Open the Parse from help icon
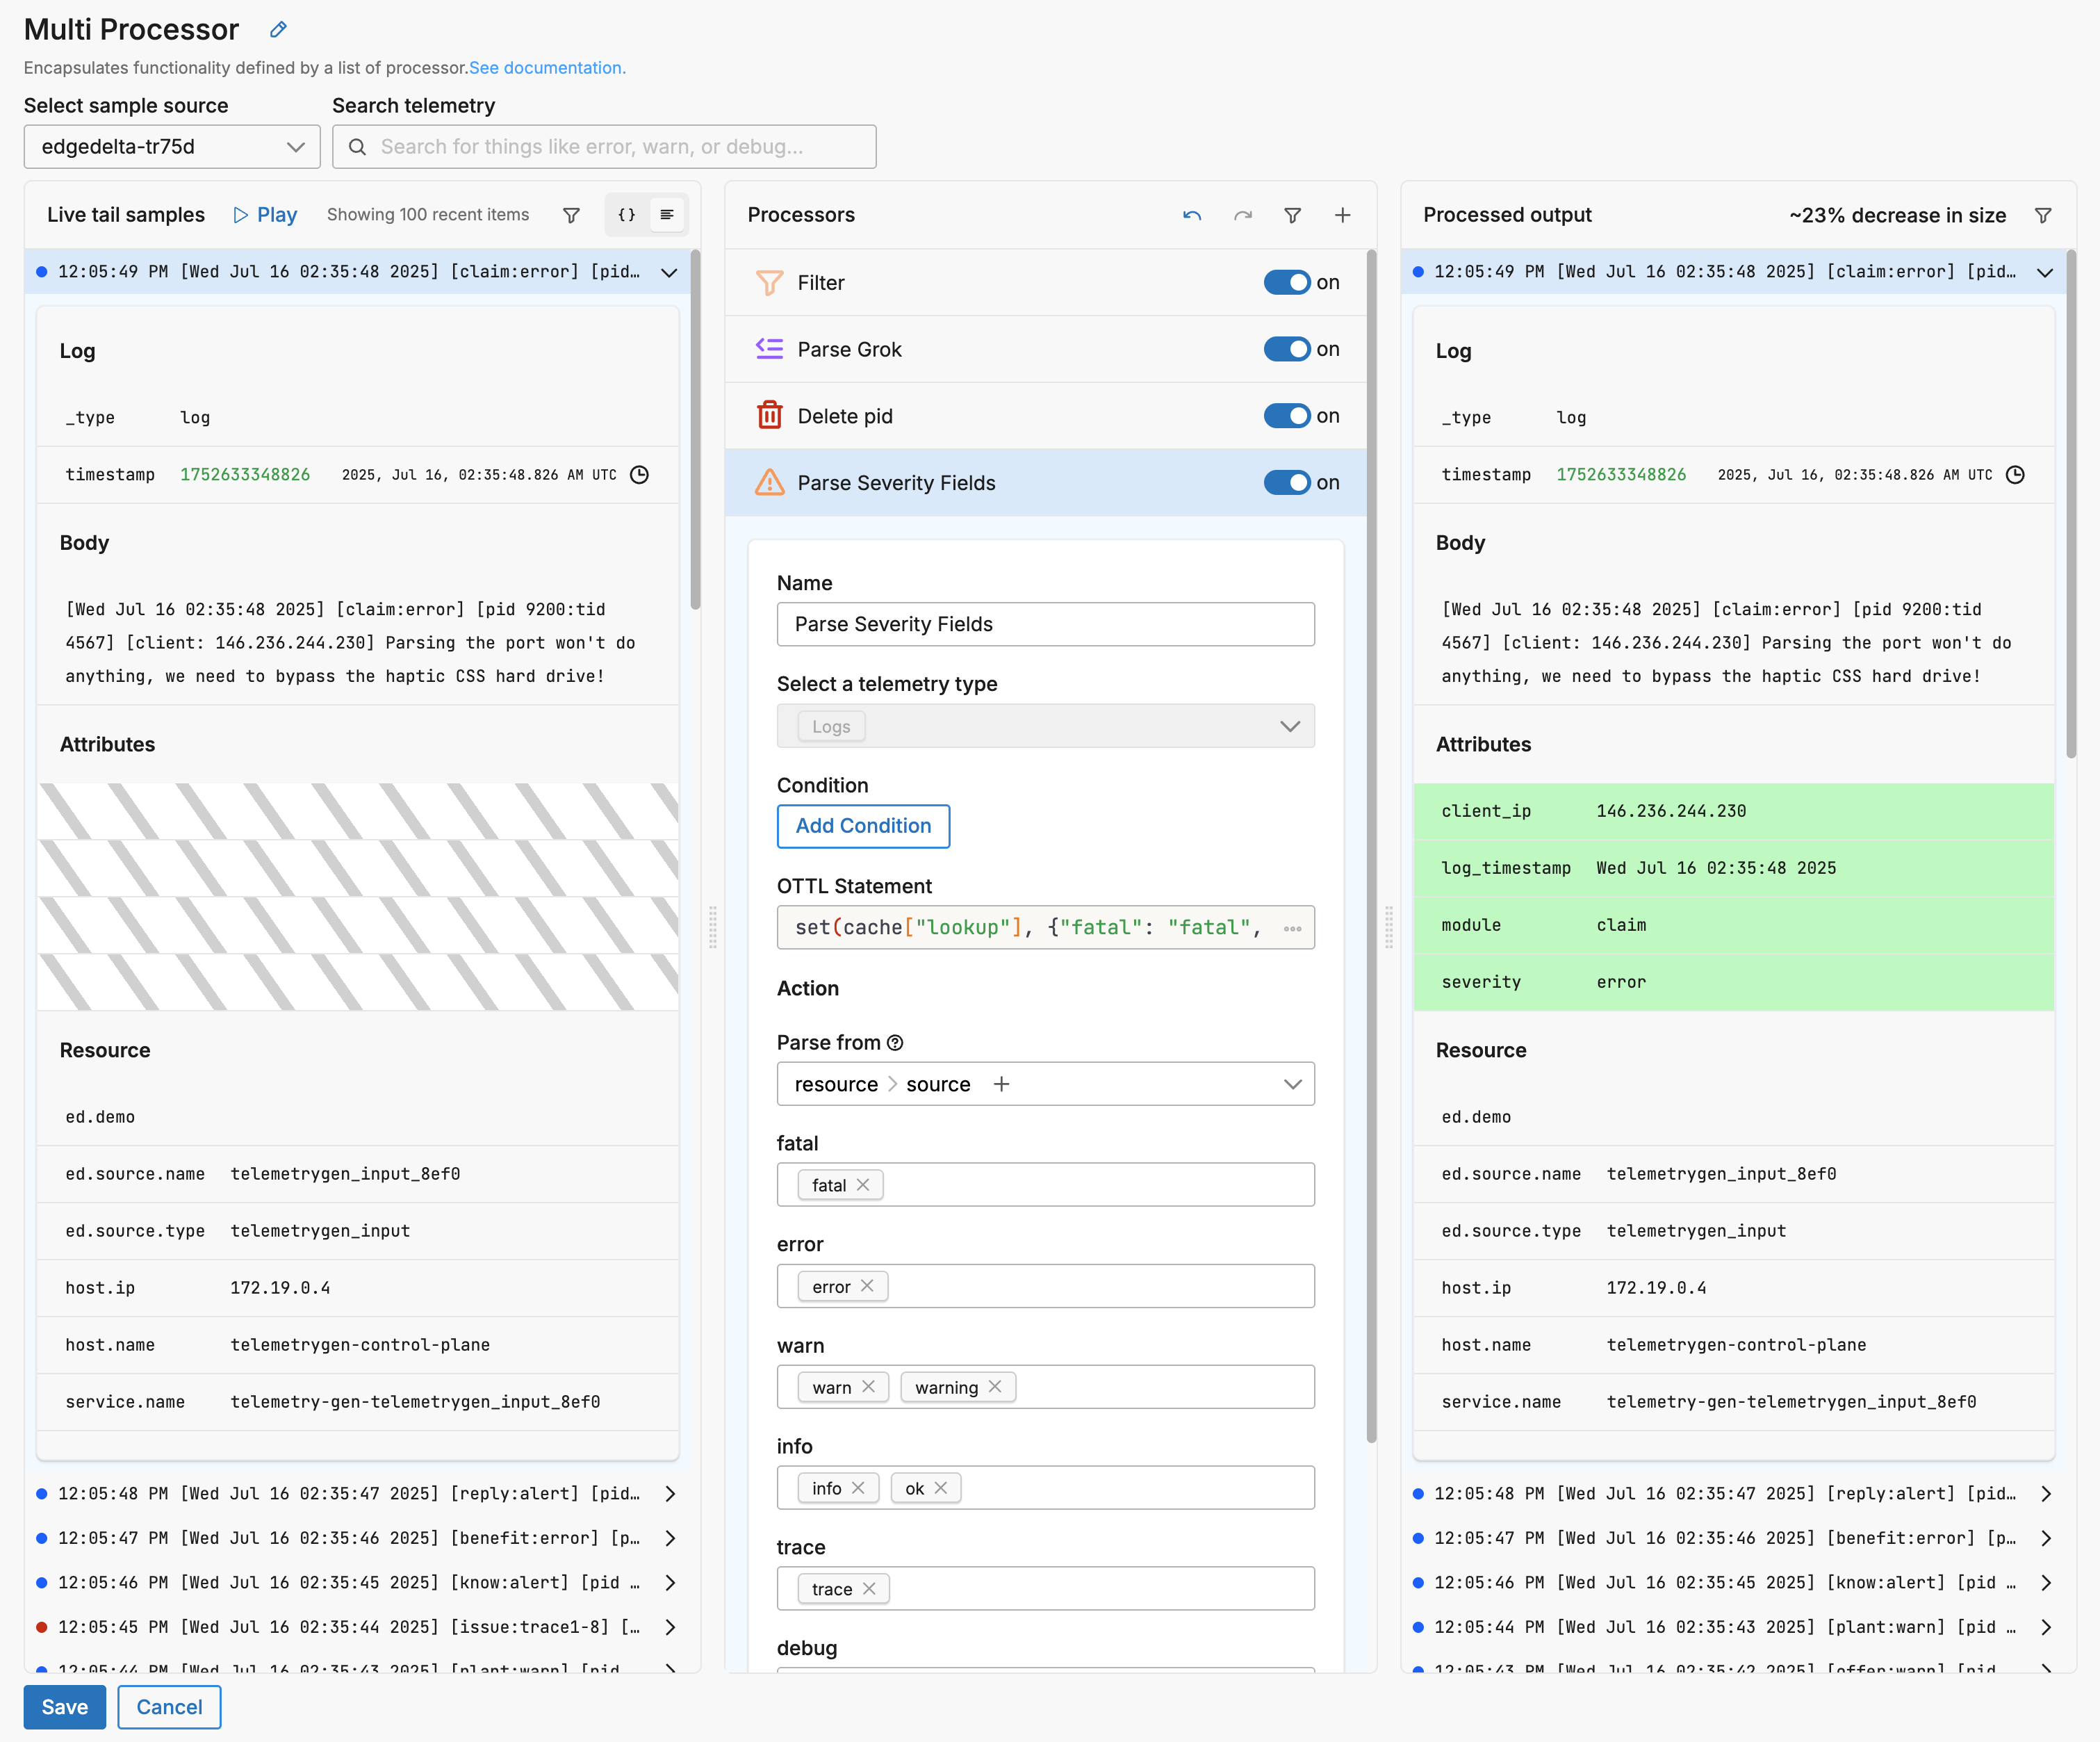 pyautogui.click(x=895, y=1043)
